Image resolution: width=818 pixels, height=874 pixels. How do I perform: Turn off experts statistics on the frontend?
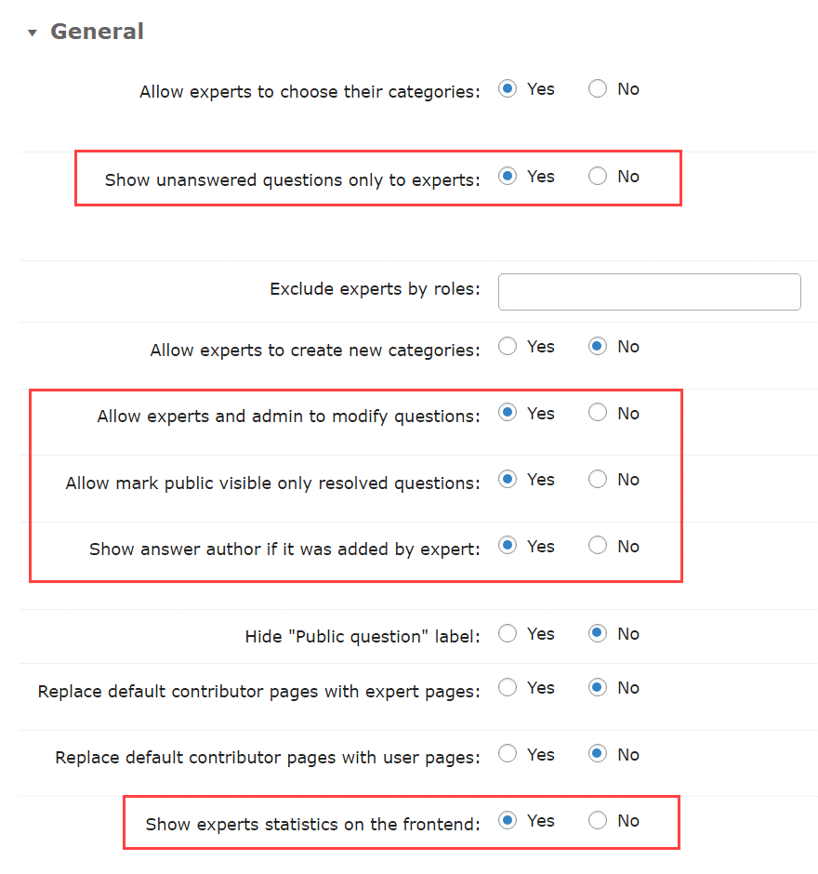(x=598, y=820)
